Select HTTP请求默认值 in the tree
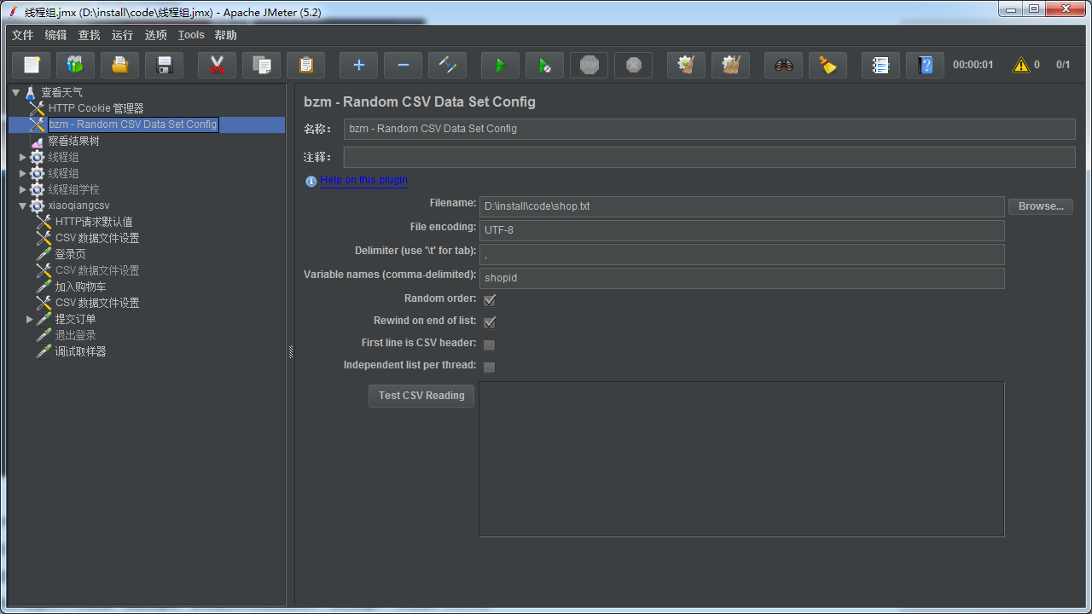 point(94,222)
